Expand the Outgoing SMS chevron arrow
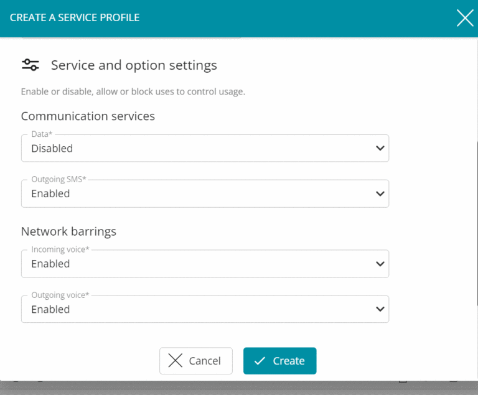Image resolution: width=478 pixels, height=395 pixels. coord(380,193)
